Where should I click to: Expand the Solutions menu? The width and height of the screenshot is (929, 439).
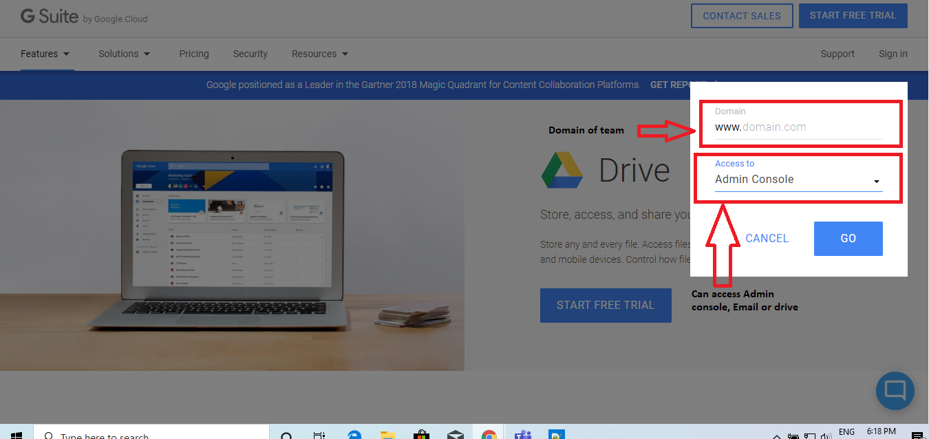tap(124, 54)
